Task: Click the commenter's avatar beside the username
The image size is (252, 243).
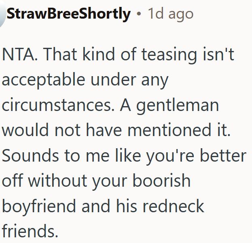Action: click(2, 15)
